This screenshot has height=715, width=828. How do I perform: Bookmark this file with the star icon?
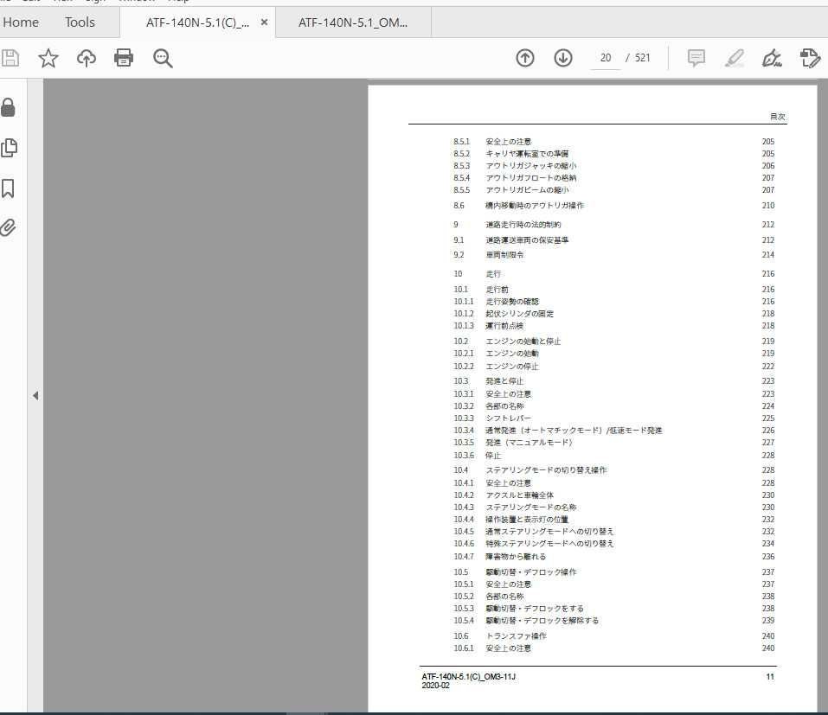pos(48,58)
